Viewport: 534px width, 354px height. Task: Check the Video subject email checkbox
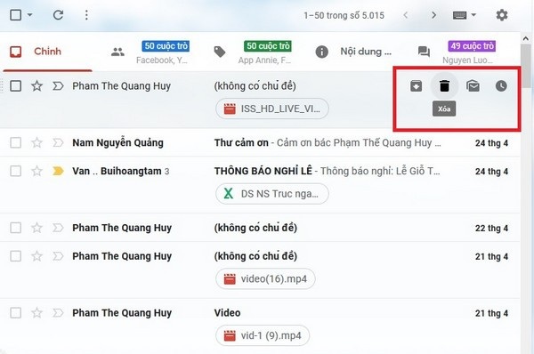pyautogui.click(x=16, y=313)
